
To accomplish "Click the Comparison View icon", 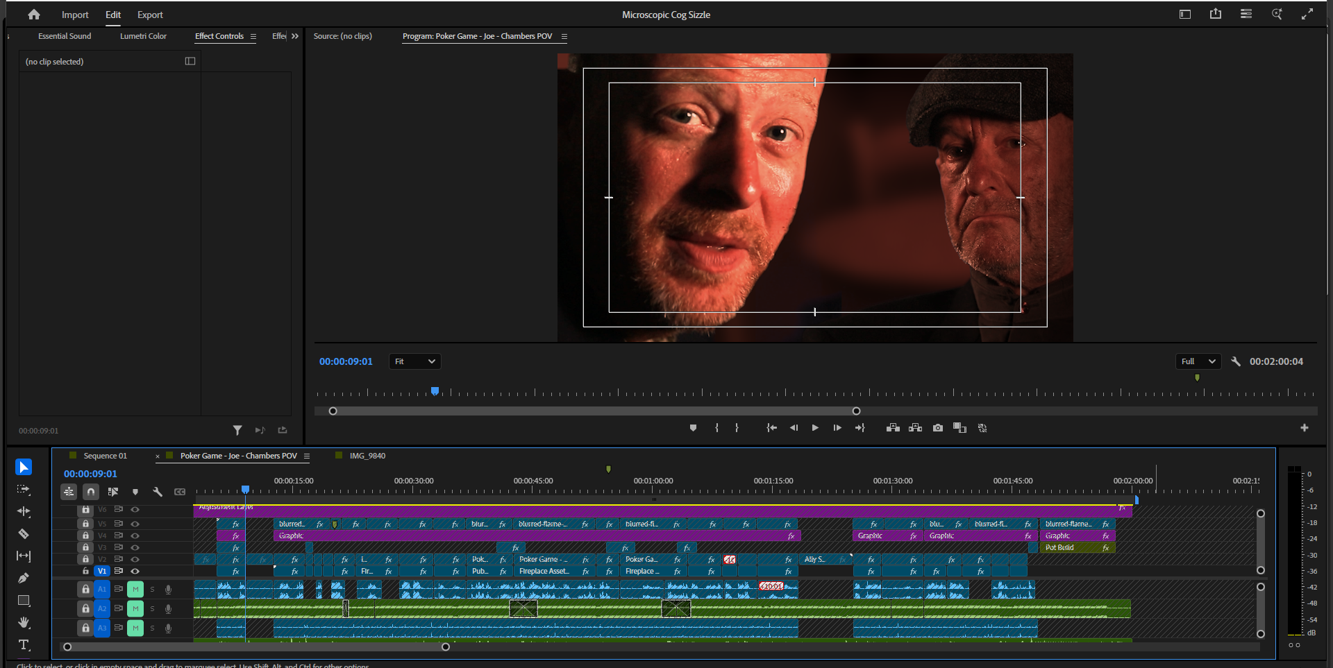I will click(x=960, y=428).
